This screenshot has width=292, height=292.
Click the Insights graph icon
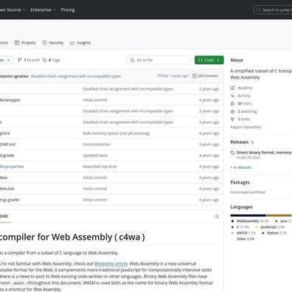coord(72,43)
